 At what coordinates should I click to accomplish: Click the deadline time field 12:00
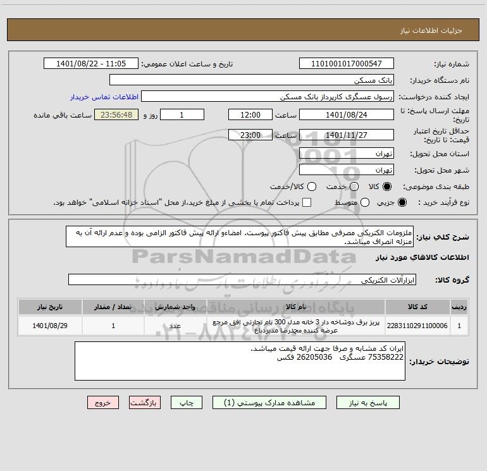coord(250,114)
